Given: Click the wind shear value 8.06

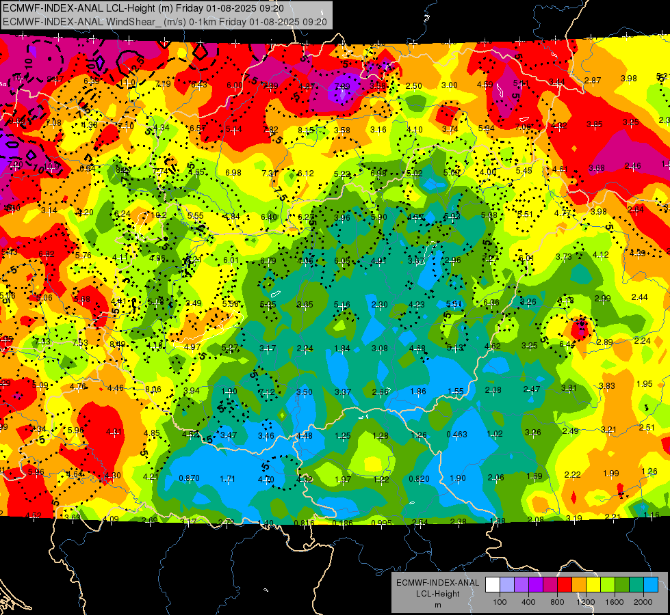Looking at the screenshot, I should (x=153, y=389).
